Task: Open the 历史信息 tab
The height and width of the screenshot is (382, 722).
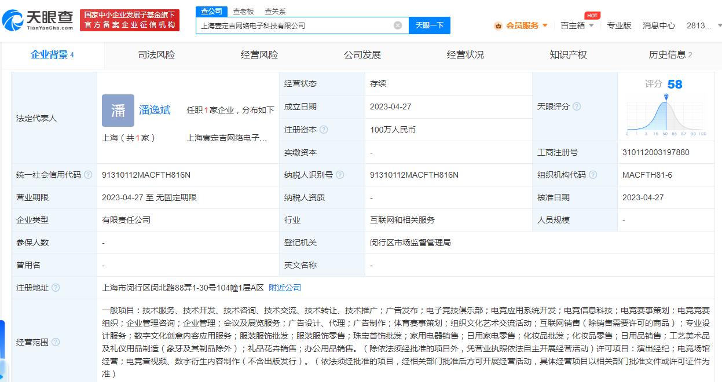Action: click(670, 55)
